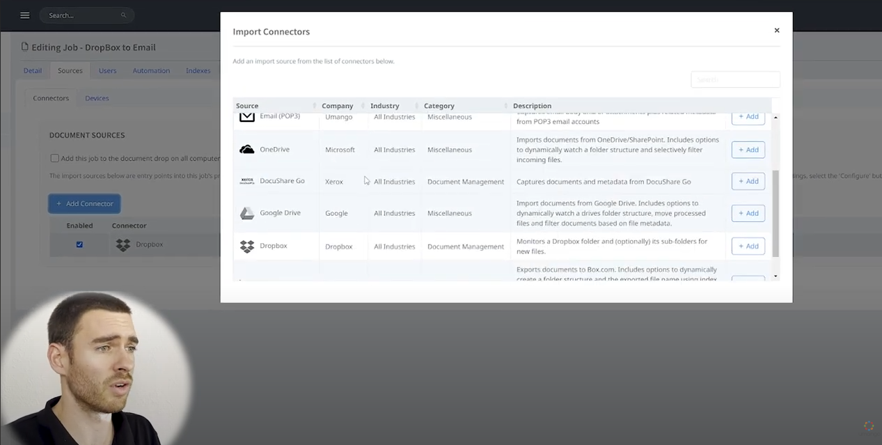Select the DocuShare Go Xerox icon
This screenshot has height=445, width=882.
coord(246,180)
